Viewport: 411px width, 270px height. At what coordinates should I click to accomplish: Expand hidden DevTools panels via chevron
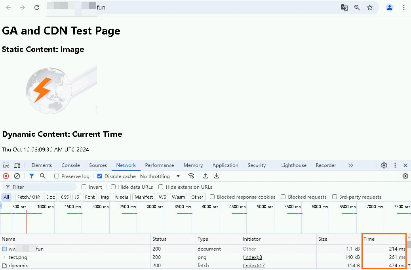350,165
